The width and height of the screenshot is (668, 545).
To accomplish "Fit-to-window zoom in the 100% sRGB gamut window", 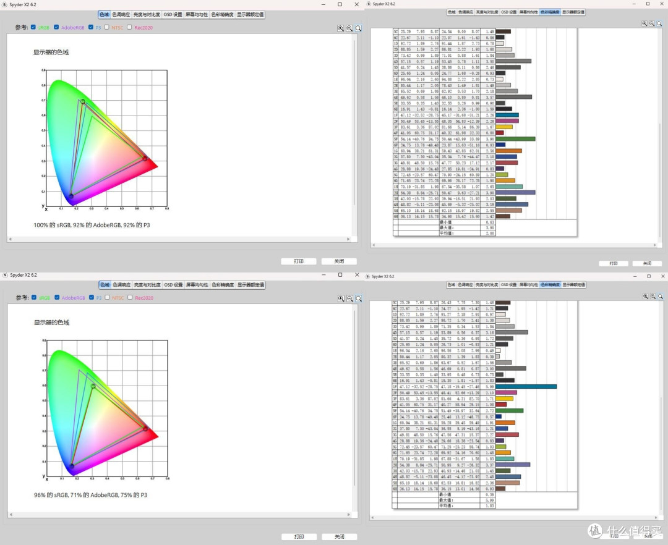I will (x=358, y=28).
